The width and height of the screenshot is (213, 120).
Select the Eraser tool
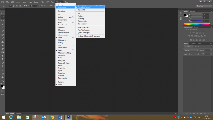[x=3, y=49]
